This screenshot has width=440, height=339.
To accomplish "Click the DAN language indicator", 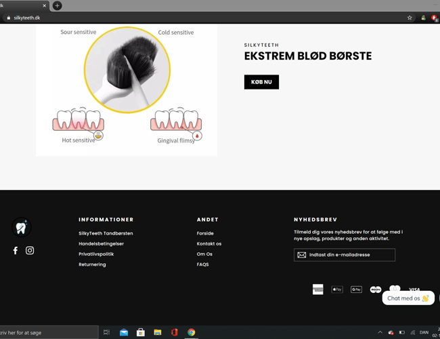I will pos(424,332).
